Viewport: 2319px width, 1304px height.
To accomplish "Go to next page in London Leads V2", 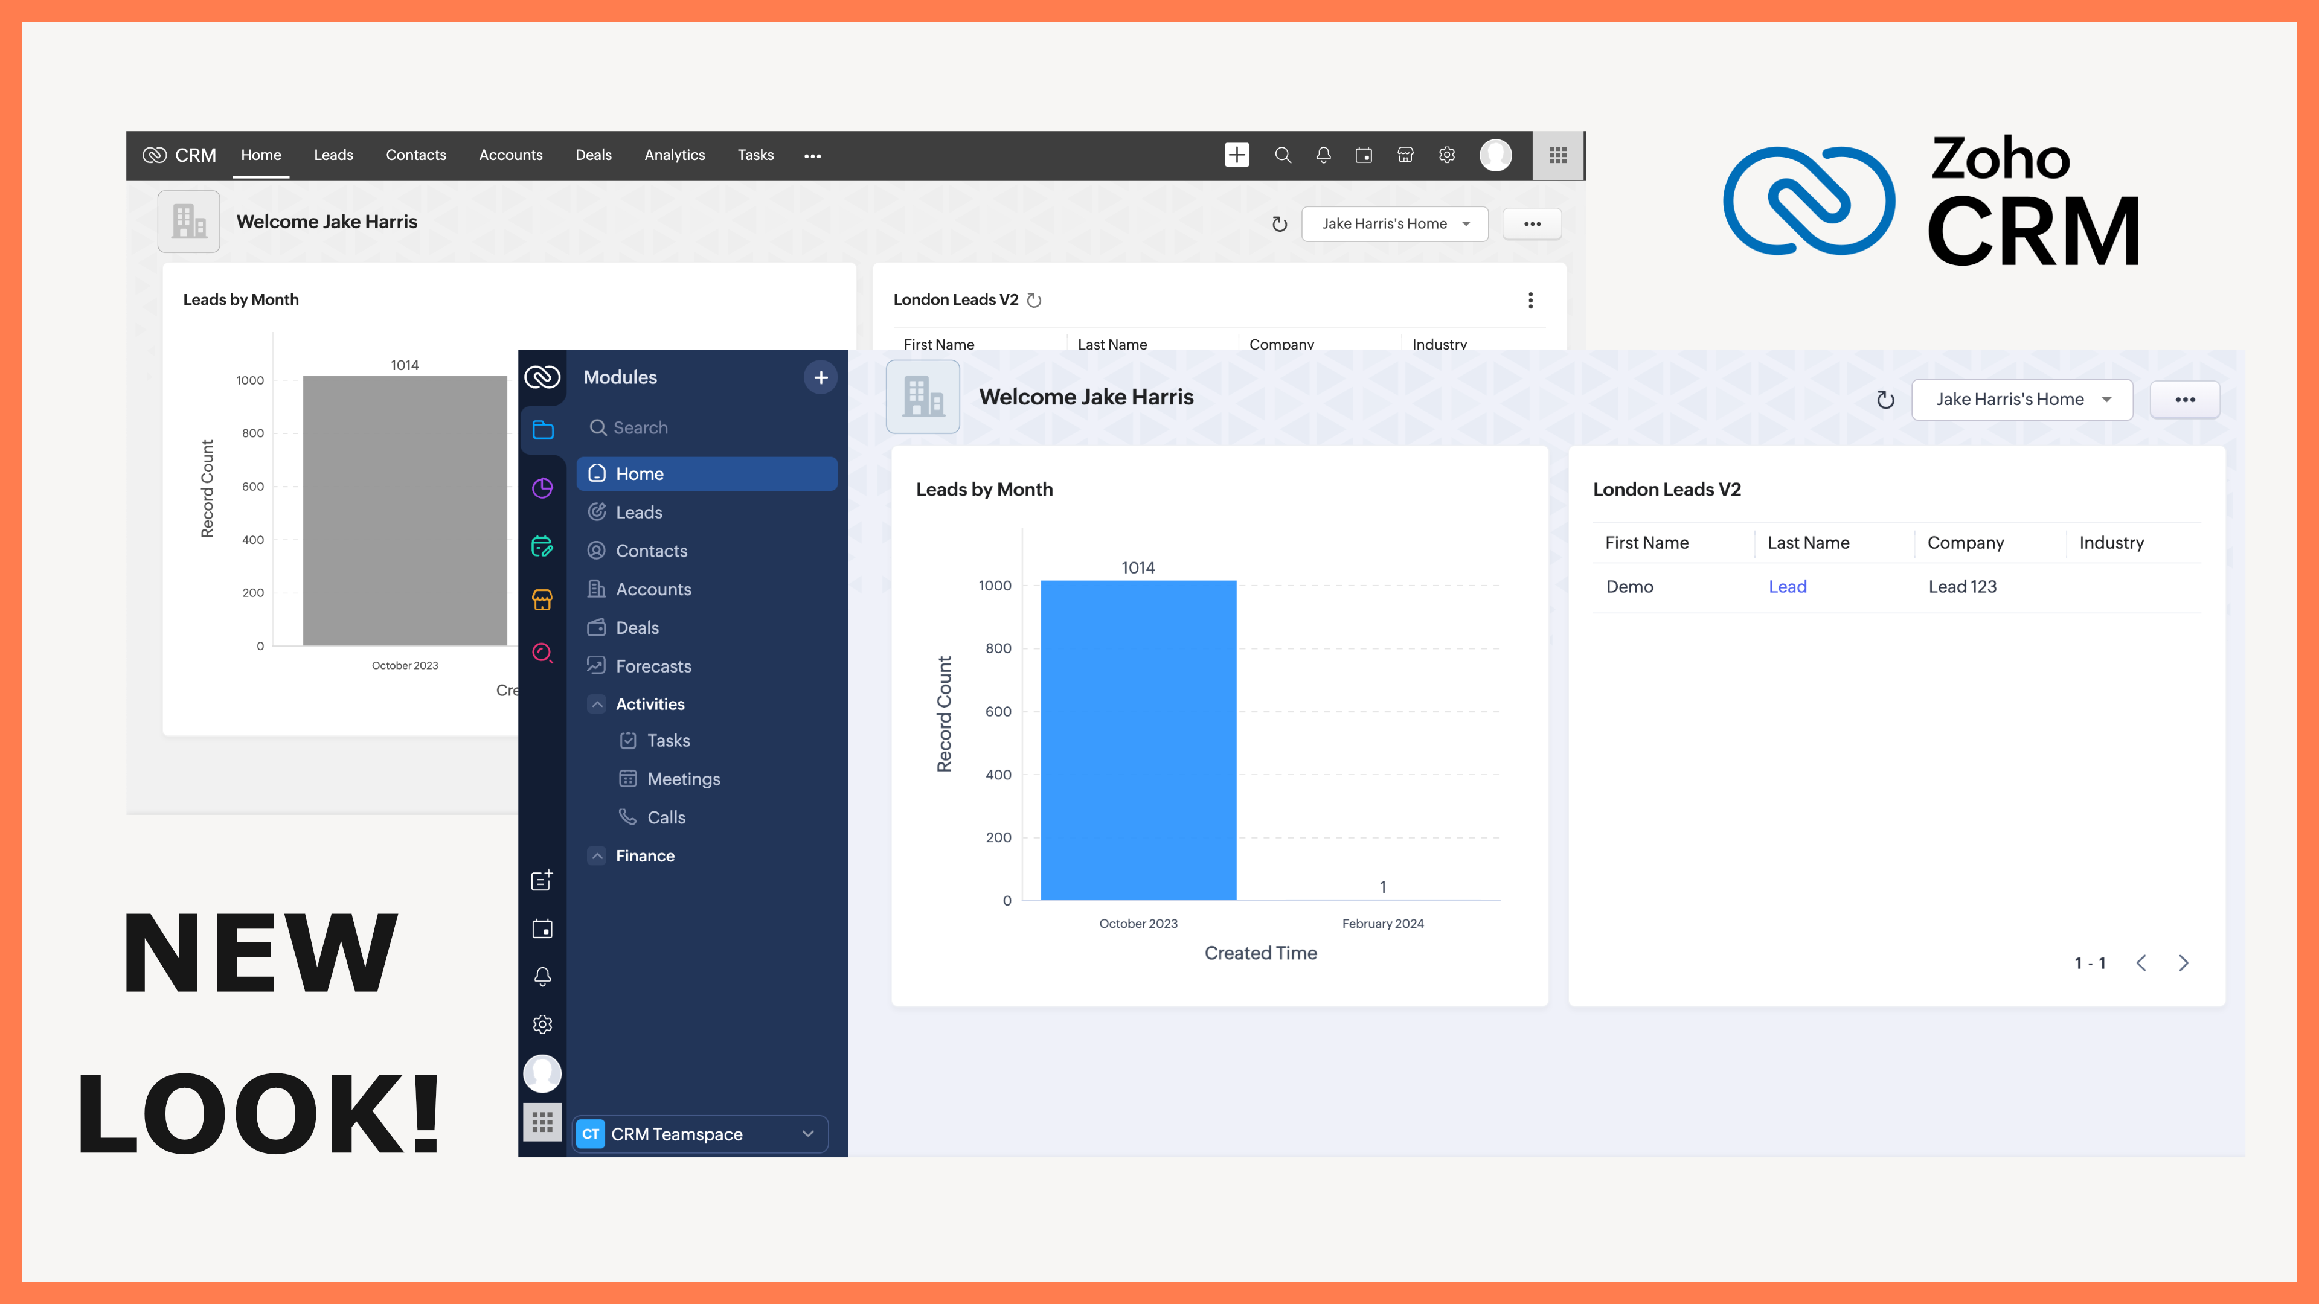I will [2183, 963].
